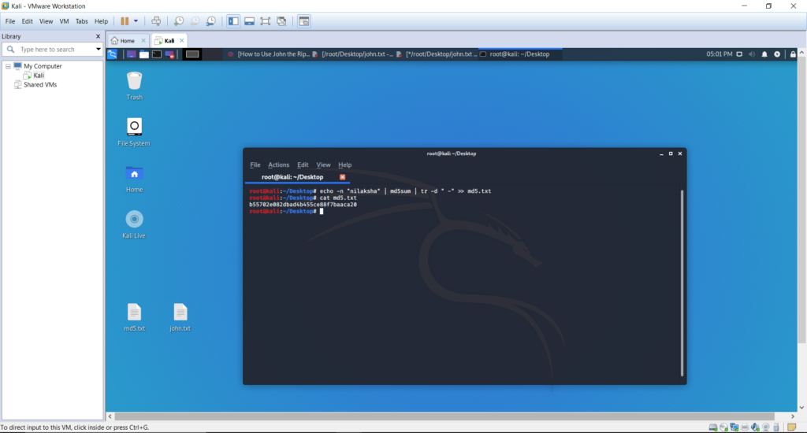Open the terminal Help menu
The height and width of the screenshot is (433, 807).
click(x=345, y=165)
